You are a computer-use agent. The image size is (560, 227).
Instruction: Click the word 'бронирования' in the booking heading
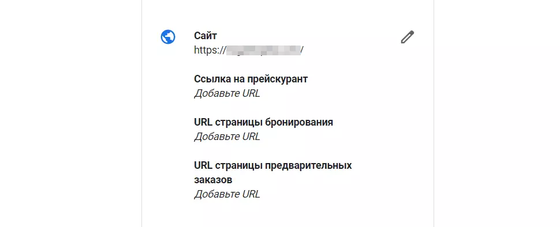(299, 122)
